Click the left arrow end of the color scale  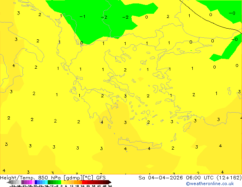[x=9, y=182]
